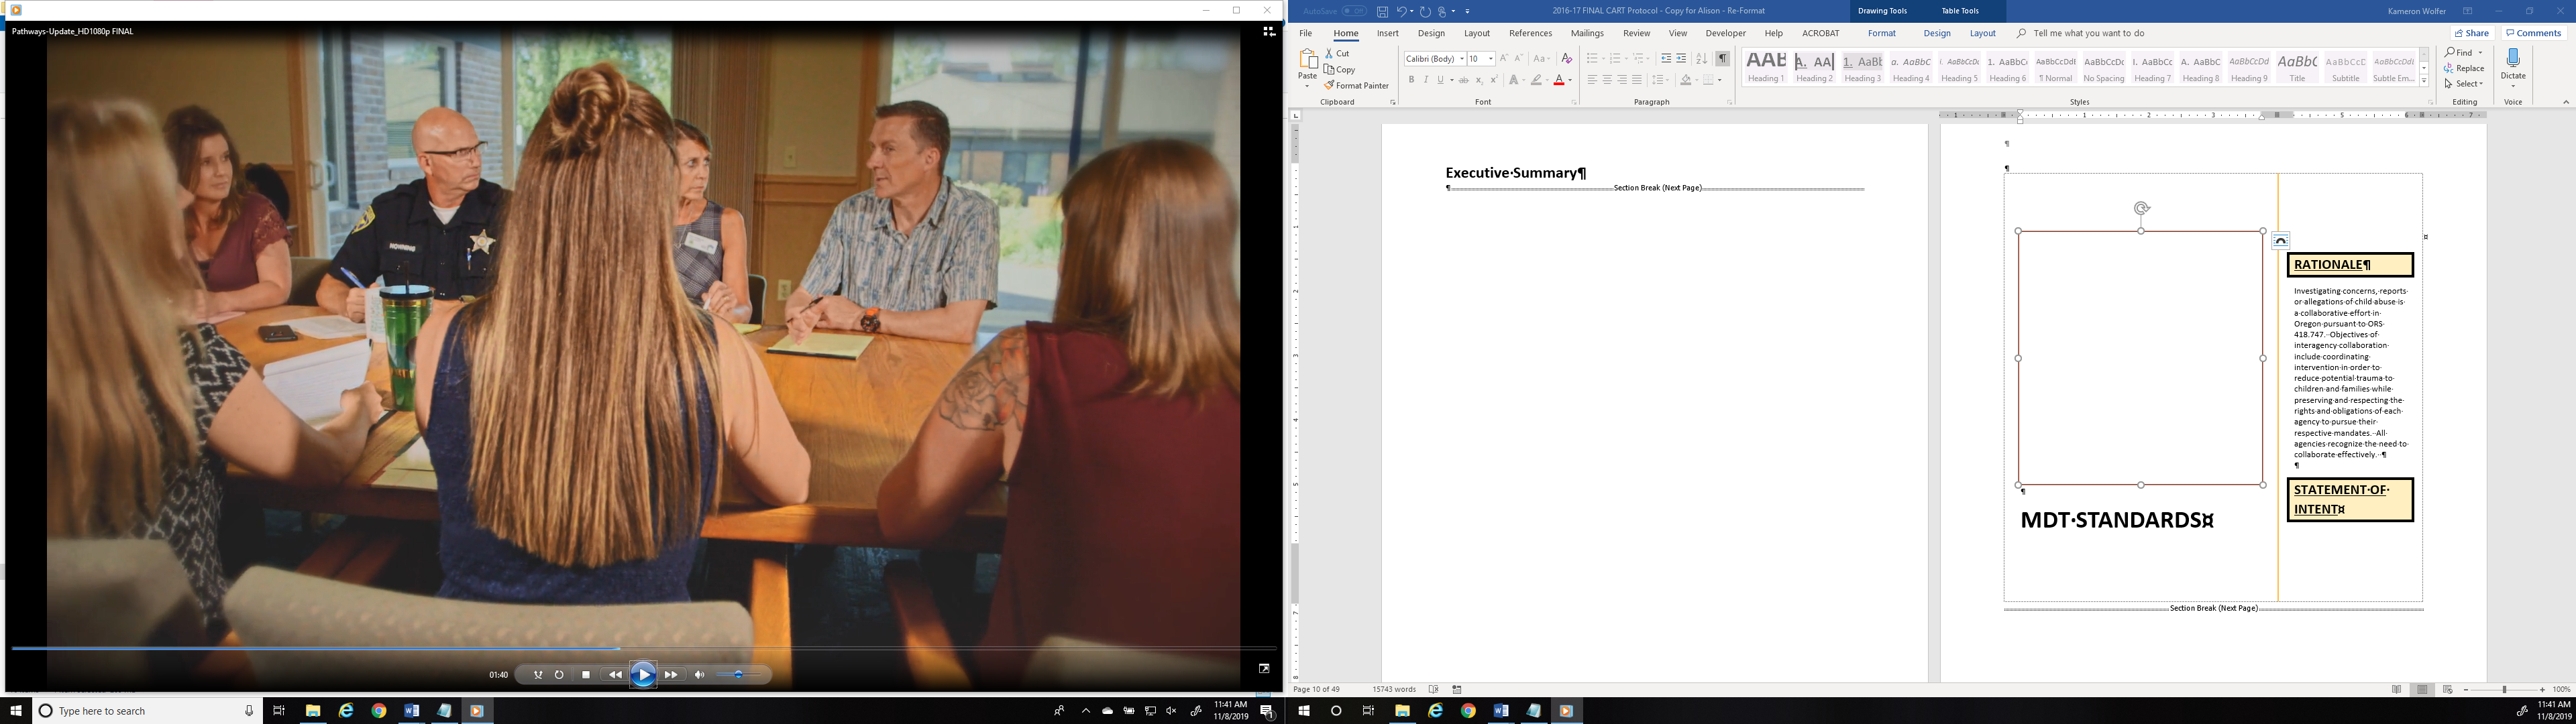2576x724 pixels.
Task: Click the Format Painter button
Action: 1356,86
